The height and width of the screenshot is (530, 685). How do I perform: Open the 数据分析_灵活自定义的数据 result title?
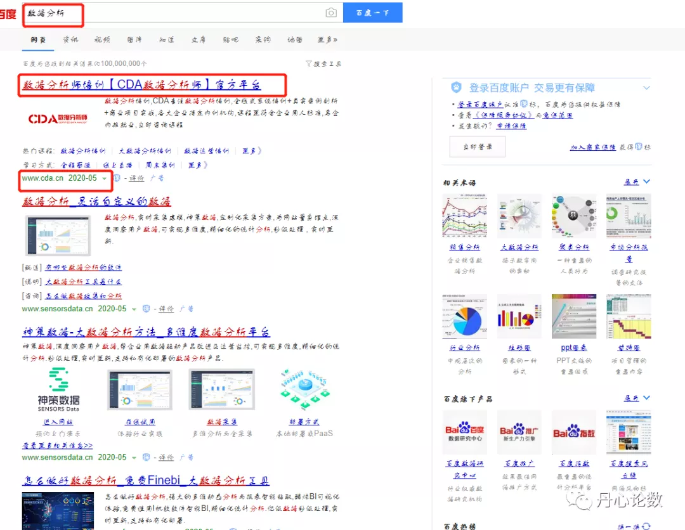96,201
